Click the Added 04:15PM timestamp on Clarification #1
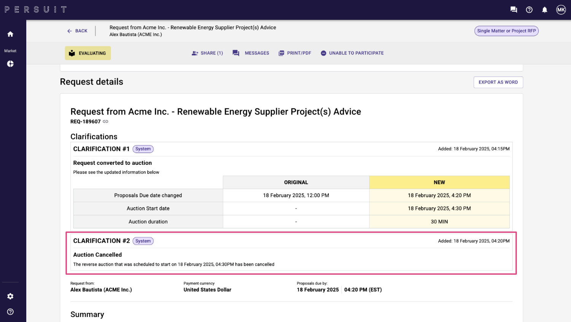Screen dimensions: 571x322 tap(474, 149)
